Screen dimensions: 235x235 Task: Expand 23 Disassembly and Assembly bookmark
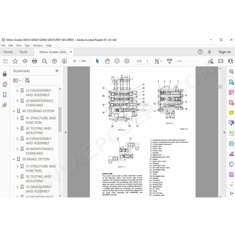(17, 91)
